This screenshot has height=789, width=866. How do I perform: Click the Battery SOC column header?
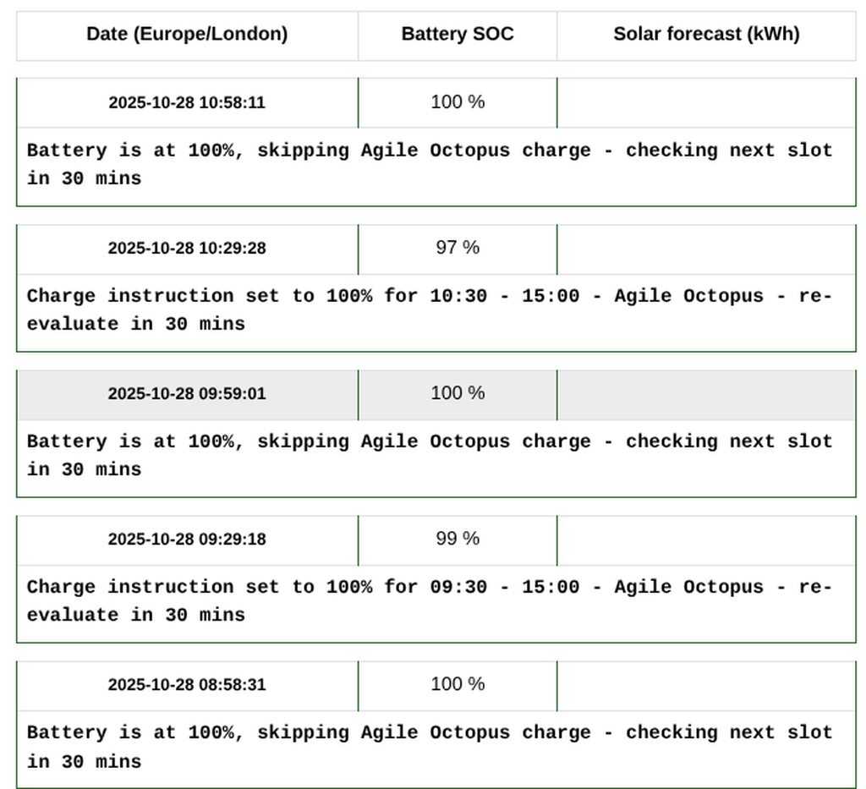pos(458,35)
